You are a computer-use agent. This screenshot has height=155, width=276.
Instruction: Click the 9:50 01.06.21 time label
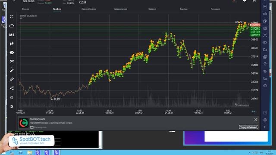point(20,112)
